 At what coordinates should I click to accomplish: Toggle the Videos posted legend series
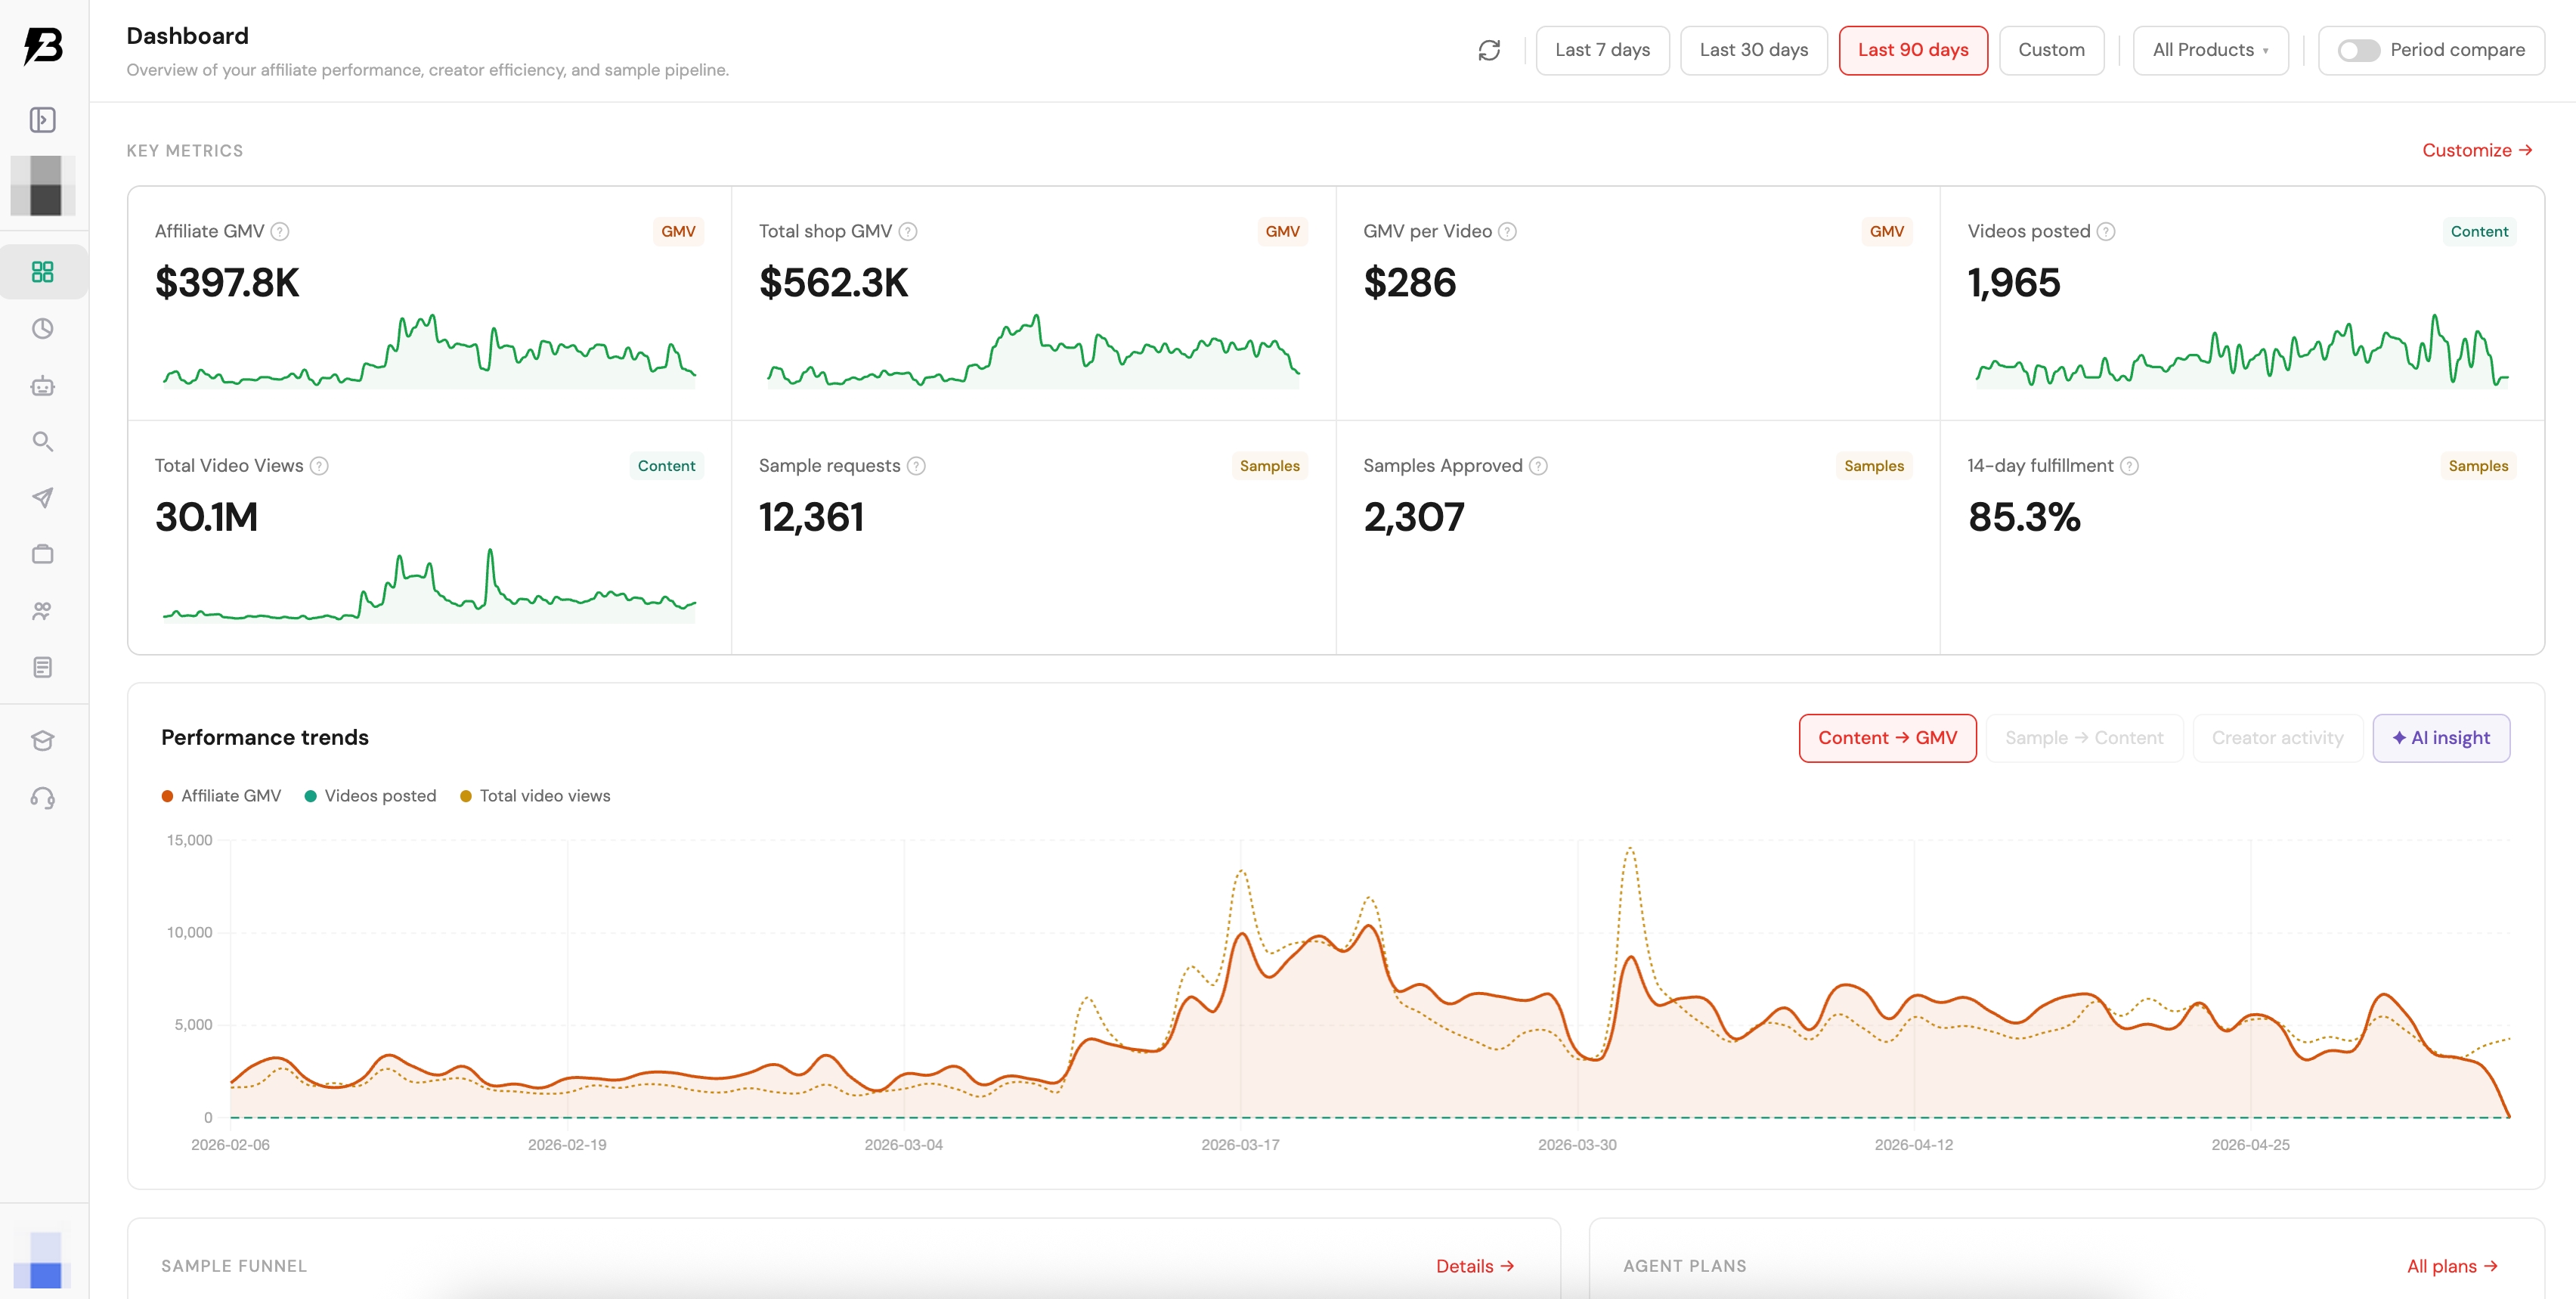(370, 796)
